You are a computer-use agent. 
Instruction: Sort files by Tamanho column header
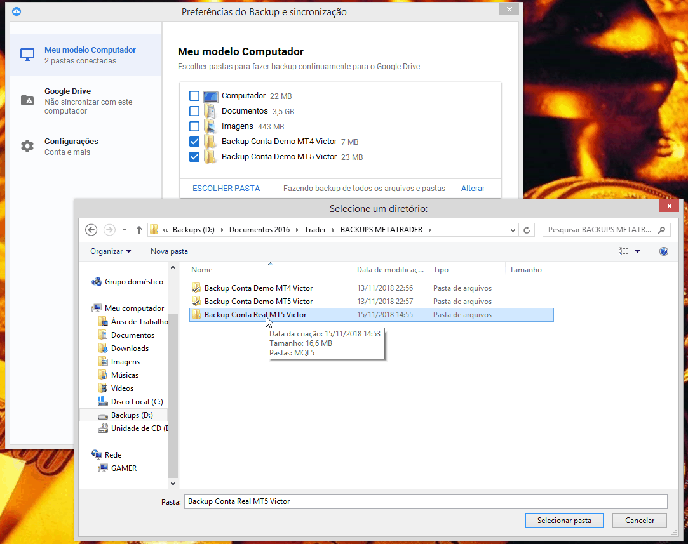(530, 270)
